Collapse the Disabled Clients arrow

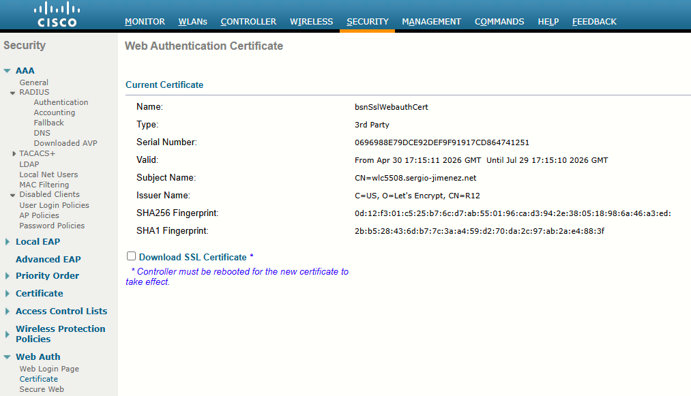[13, 195]
